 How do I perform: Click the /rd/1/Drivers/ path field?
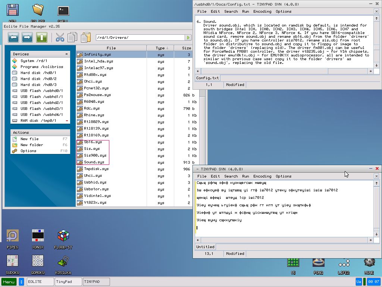click(142, 37)
